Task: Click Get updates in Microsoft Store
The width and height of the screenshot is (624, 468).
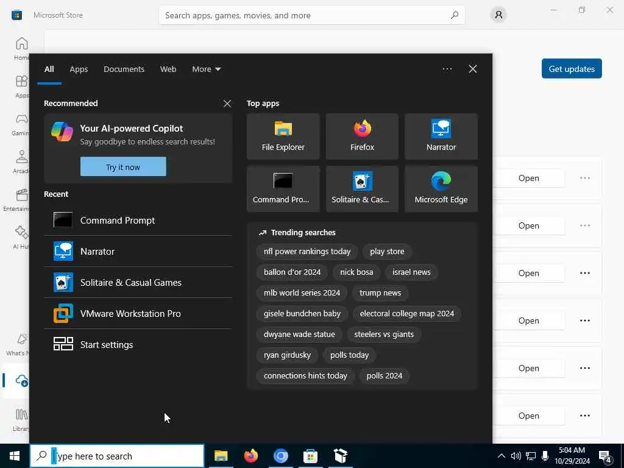Action: pos(572,69)
